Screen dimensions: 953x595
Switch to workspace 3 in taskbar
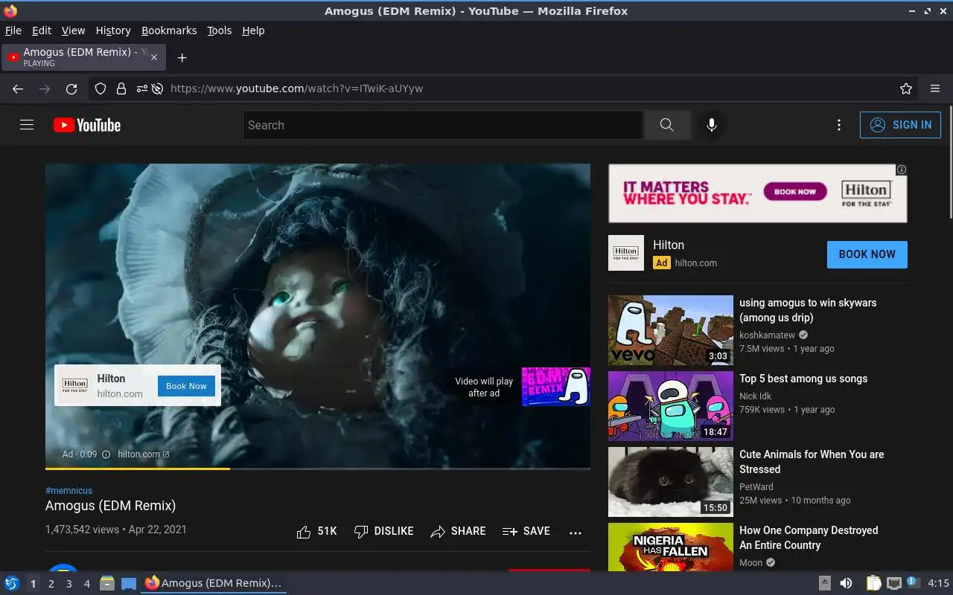pyautogui.click(x=68, y=584)
